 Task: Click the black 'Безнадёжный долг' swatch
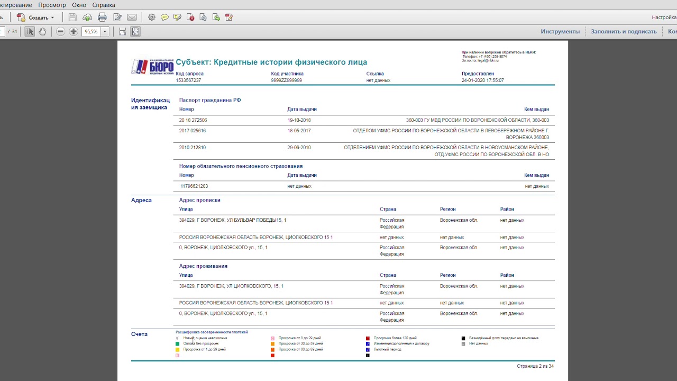(x=463, y=338)
